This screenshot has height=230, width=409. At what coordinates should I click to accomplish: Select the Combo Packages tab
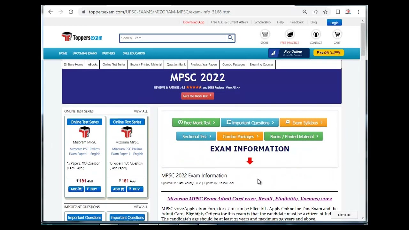click(x=234, y=65)
